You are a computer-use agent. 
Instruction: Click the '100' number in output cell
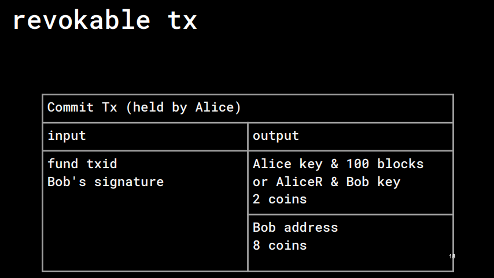357,164
